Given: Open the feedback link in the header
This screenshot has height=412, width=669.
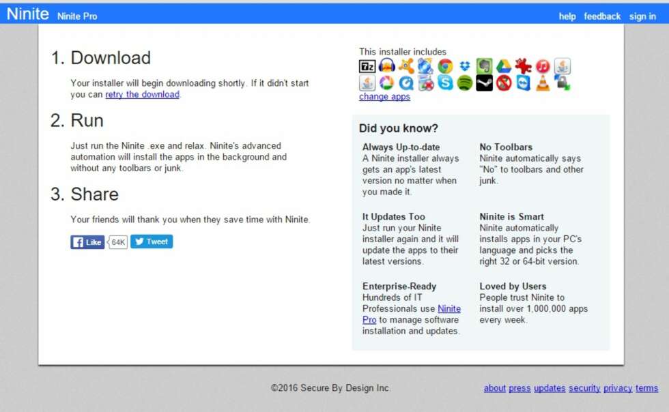Looking at the screenshot, I should tap(602, 16).
